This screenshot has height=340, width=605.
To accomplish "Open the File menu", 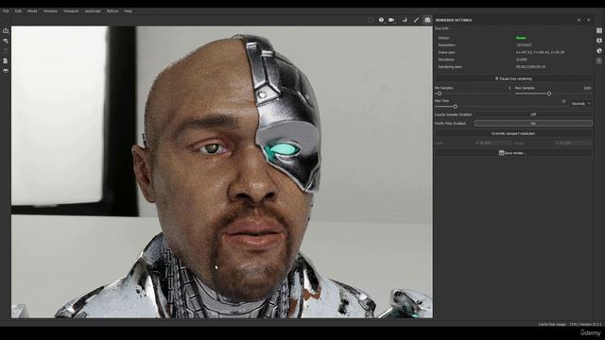I will click(6, 11).
